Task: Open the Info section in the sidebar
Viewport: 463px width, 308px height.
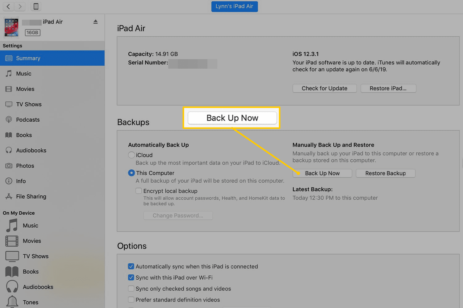Action: [x=21, y=181]
